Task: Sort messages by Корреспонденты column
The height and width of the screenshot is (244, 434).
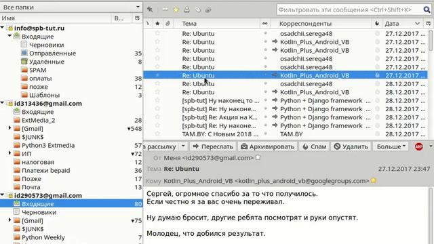Action: (x=321, y=24)
